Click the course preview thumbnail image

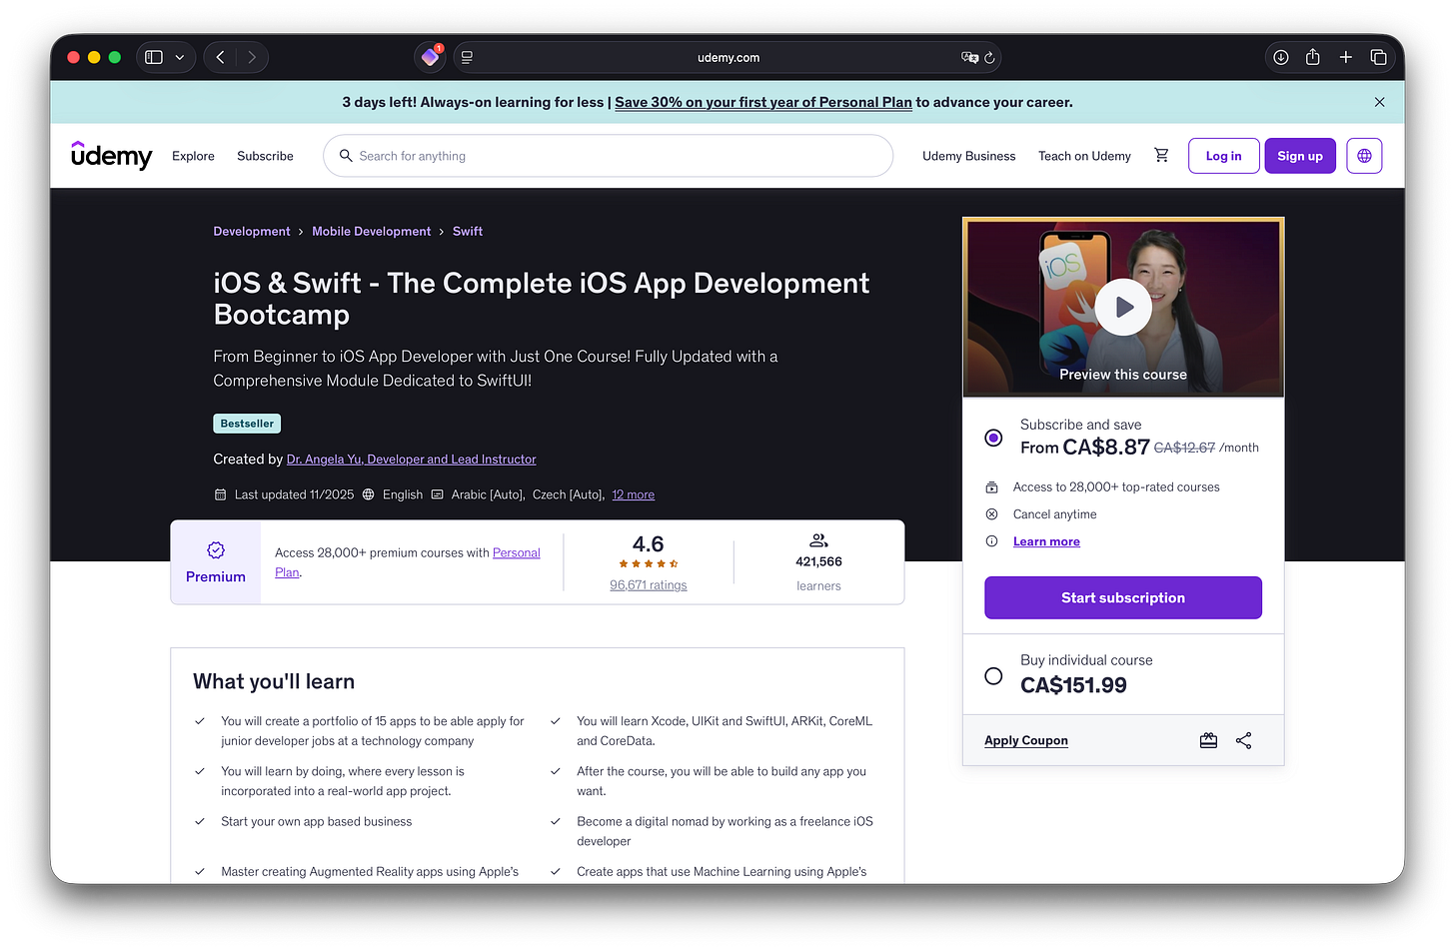pos(1123,308)
